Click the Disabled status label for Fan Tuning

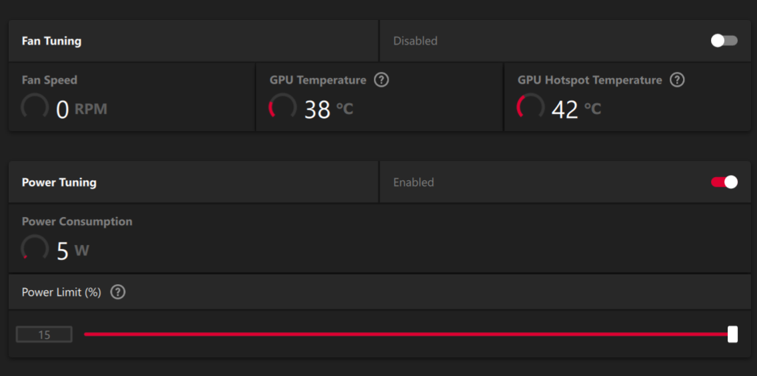click(415, 41)
